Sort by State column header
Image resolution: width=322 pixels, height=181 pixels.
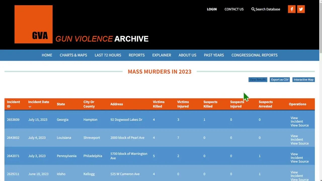click(61, 104)
